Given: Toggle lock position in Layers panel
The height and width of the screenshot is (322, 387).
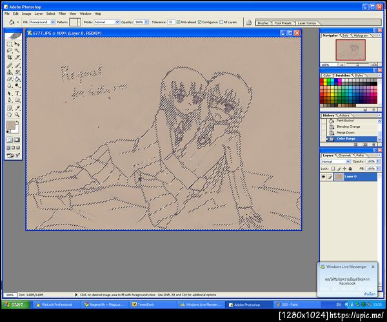Looking at the screenshot, I should pos(344,169).
